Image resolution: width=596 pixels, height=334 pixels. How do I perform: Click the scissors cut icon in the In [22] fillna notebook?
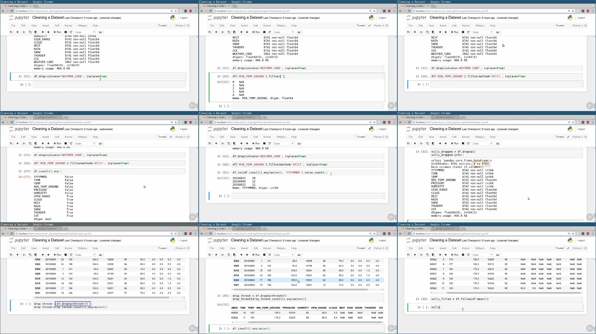(x=223, y=32)
